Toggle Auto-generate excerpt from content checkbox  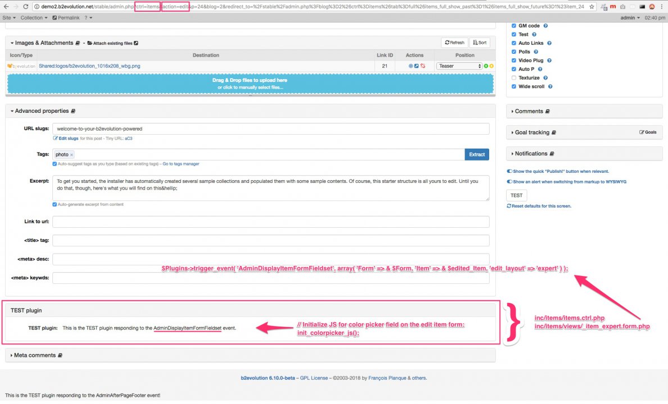coord(55,205)
